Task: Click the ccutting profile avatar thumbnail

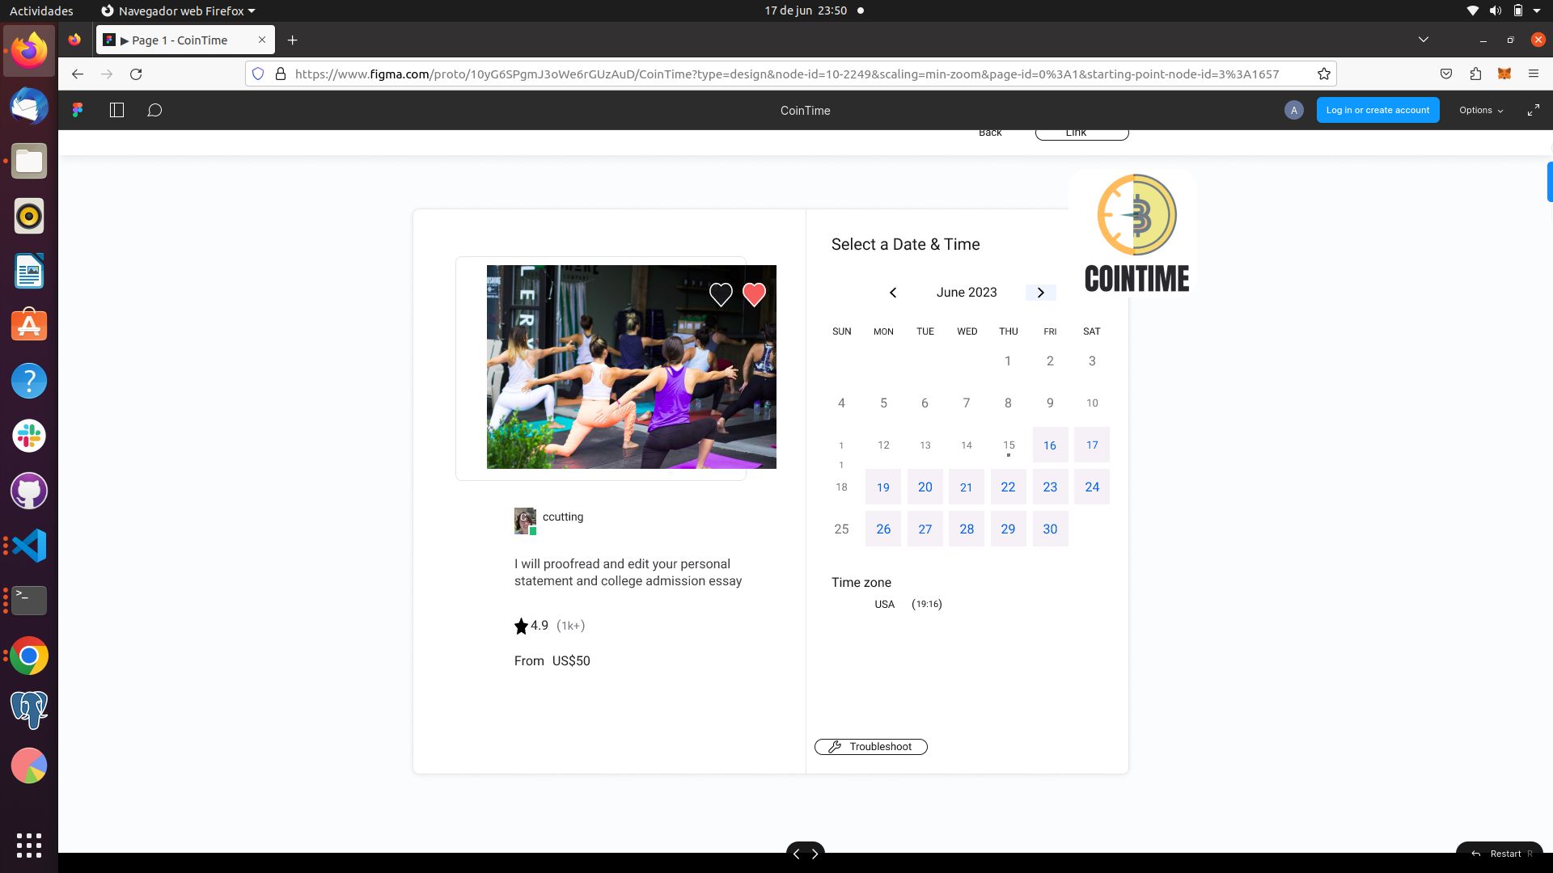Action: pyautogui.click(x=525, y=519)
